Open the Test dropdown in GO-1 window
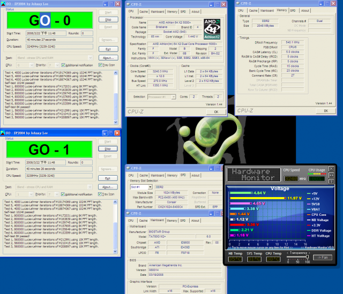This screenshot has height=294, width=343. pyautogui.click(x=90, y=187)
